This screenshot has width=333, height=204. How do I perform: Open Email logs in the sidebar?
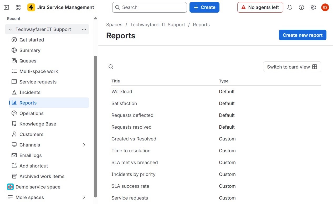[x=49, y=155]
